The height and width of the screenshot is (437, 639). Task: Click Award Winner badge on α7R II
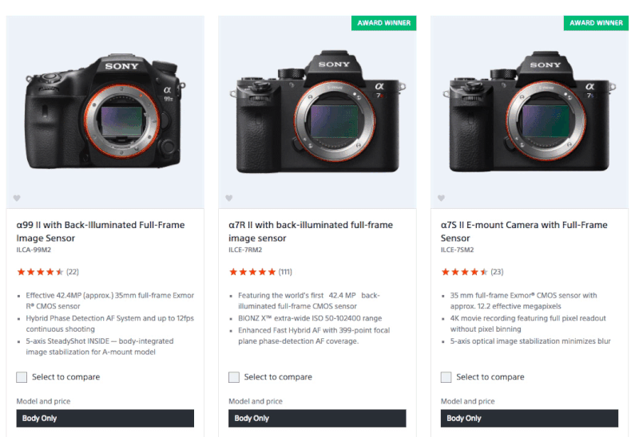pos(384,22)
